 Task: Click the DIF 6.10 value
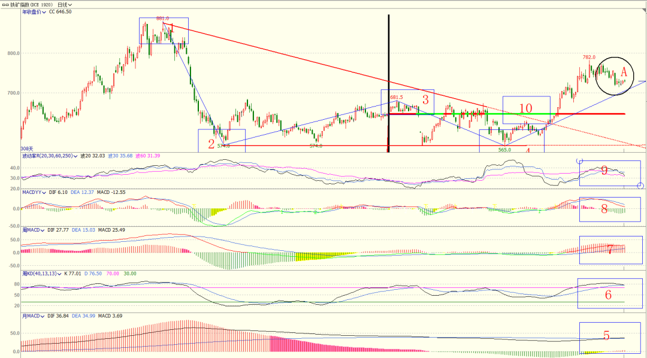click(x=59, y=192)
